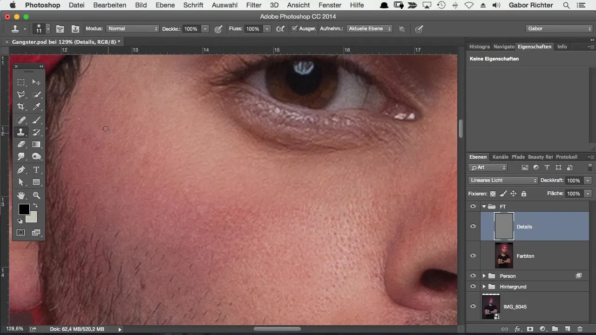Select the Path Selection tool
The height and width of the screenshot is (335, 596).
[21, 182]
